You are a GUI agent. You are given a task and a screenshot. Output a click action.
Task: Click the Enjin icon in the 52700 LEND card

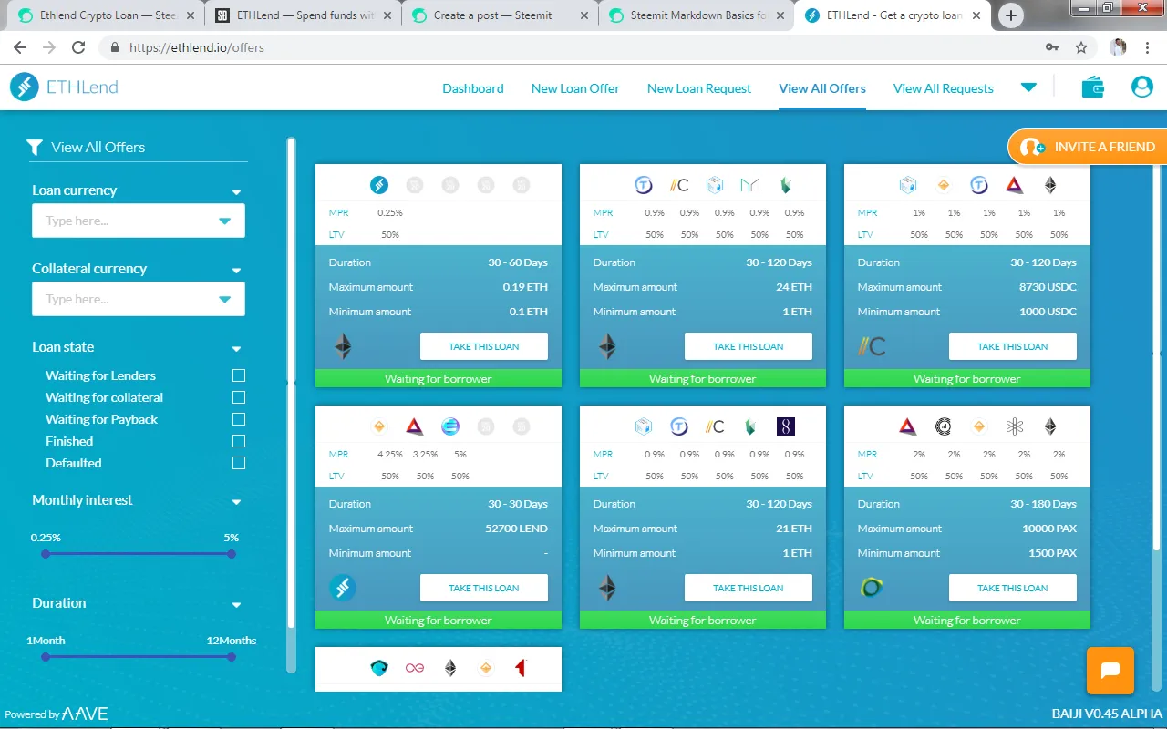point(450,426)
